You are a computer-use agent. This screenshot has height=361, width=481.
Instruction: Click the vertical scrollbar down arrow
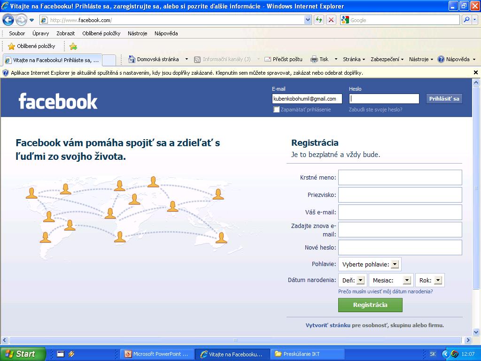pos(476,332)
